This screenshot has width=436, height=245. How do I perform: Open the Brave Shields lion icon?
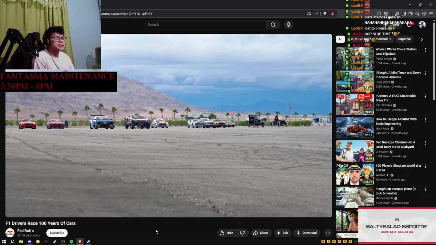click(325, 14)
